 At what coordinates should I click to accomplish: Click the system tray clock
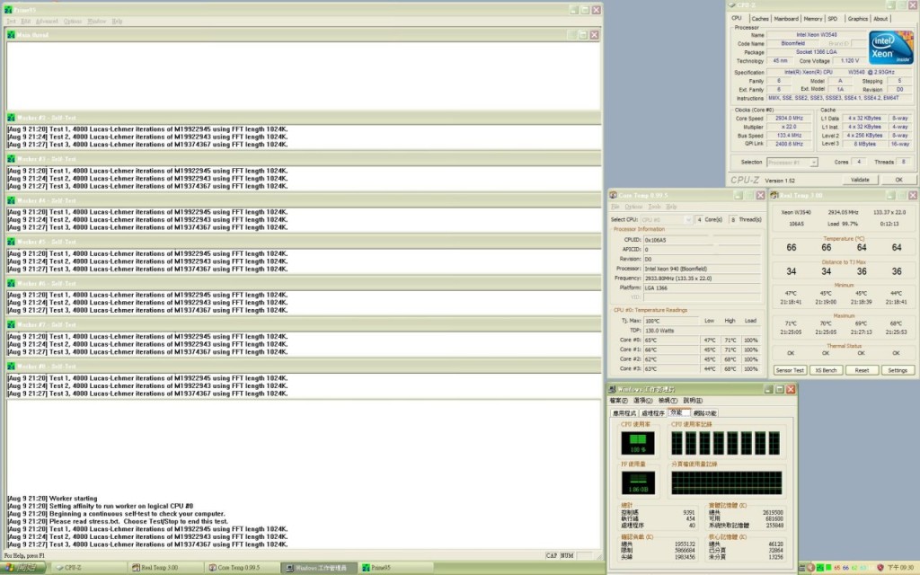[x=899, y=568]
